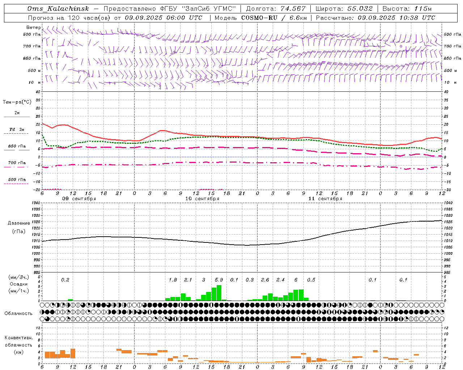This screenshot has height=370, width=463.
Task: Click the "Долгота: 74.567" longitude value
Action: [276, 9]
